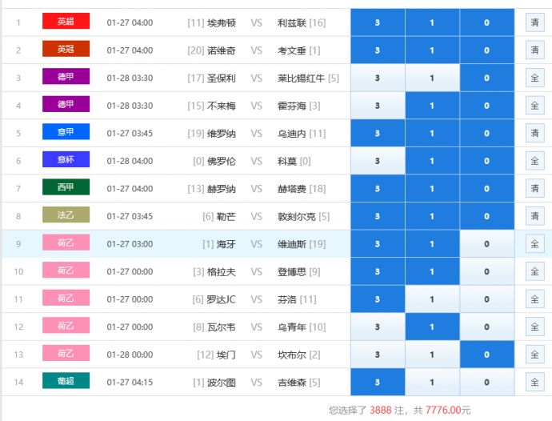Click the red 英超 league badge
552x421 pixels.
click(x=66, y=22)
